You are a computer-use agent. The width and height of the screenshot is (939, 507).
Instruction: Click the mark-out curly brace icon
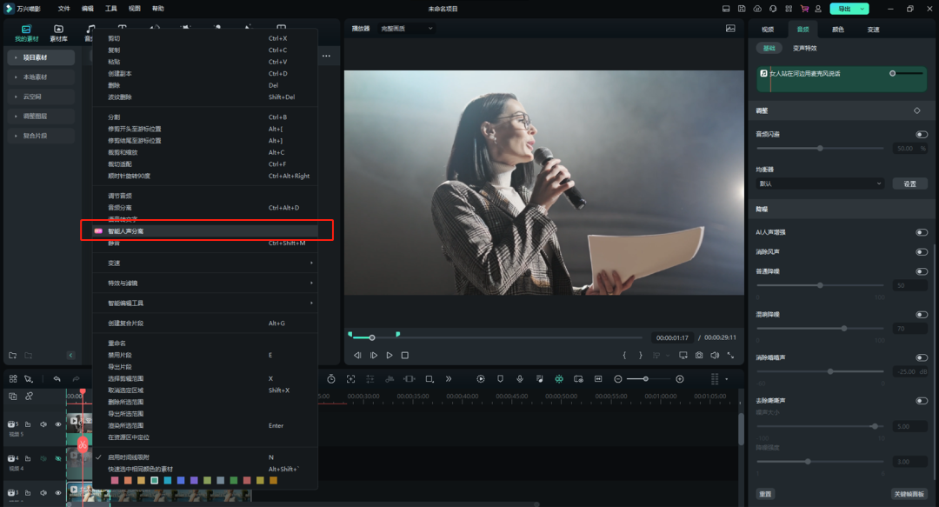(640, 356)
